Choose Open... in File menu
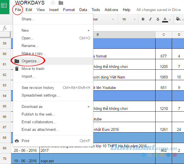 click(x=53, y=38)
